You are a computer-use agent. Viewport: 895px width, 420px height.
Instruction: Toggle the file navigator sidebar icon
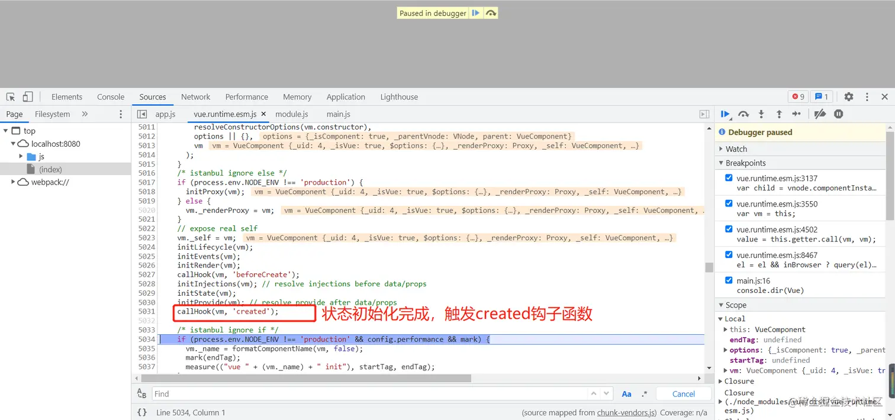pyautogui.click(x=142, y=114)
